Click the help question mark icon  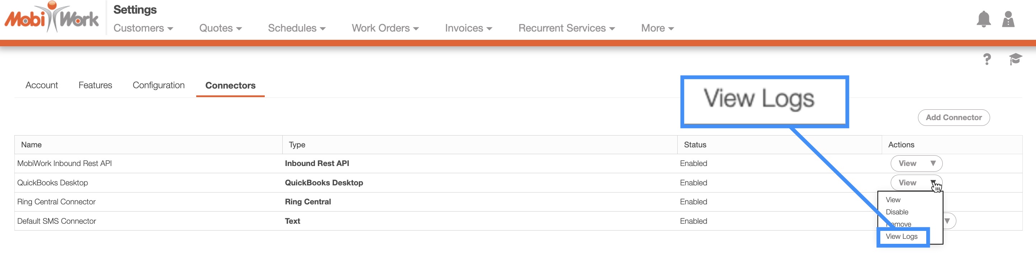click(986, 60)
